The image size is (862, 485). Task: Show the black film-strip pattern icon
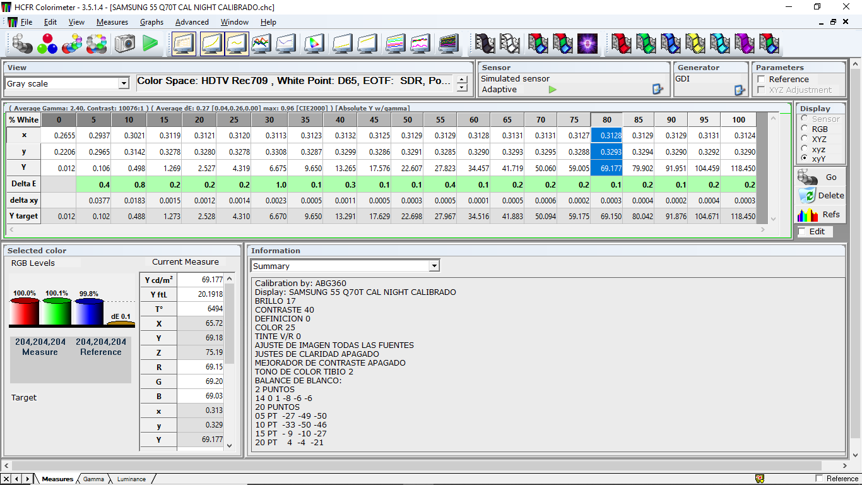[485, 44]
